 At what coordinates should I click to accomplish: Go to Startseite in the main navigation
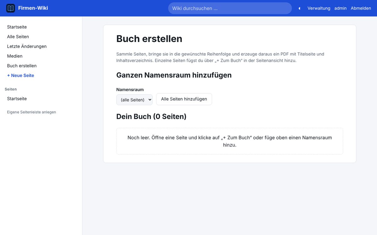(17, 27)
